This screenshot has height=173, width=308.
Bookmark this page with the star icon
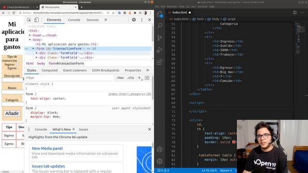point(113,13)
